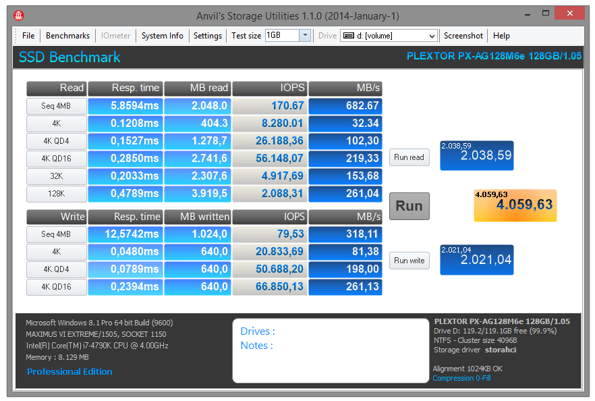Click the Alignment 1024KB OK text
Viewport: 595px width, 401px height.
(468, 369)
